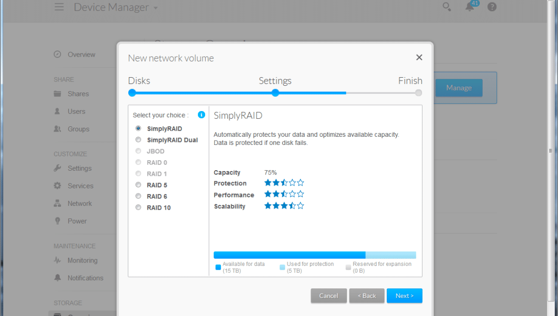Open the Notifications page label in sidebar
Image resolution: width=558 pixels, height=316 pixels.
pos(85,278)
